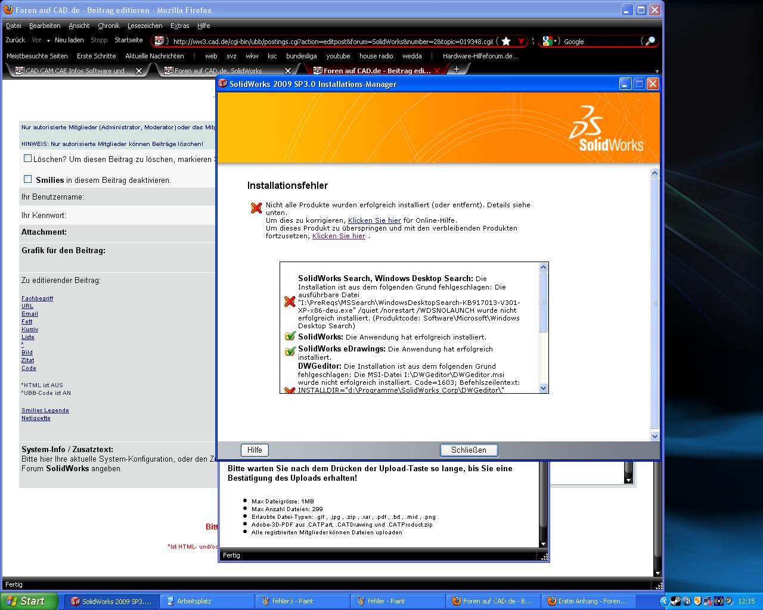Click the installer page scroll-down arrow
763x610 pixels.
655,436
